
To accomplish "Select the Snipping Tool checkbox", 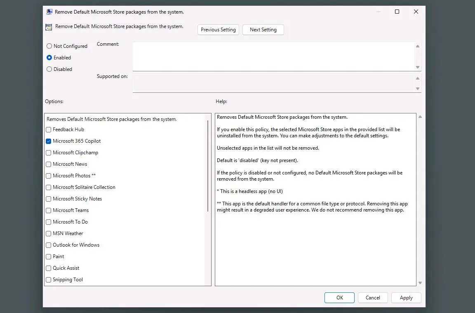I will 49,280.
